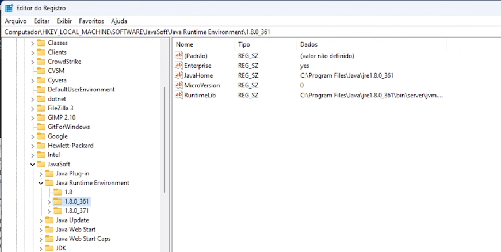Collapse the JavaSoft key

pos(33,165)
